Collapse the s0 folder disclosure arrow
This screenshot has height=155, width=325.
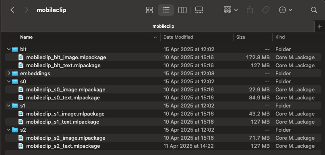pyautogui.click(x=9, y=81)
